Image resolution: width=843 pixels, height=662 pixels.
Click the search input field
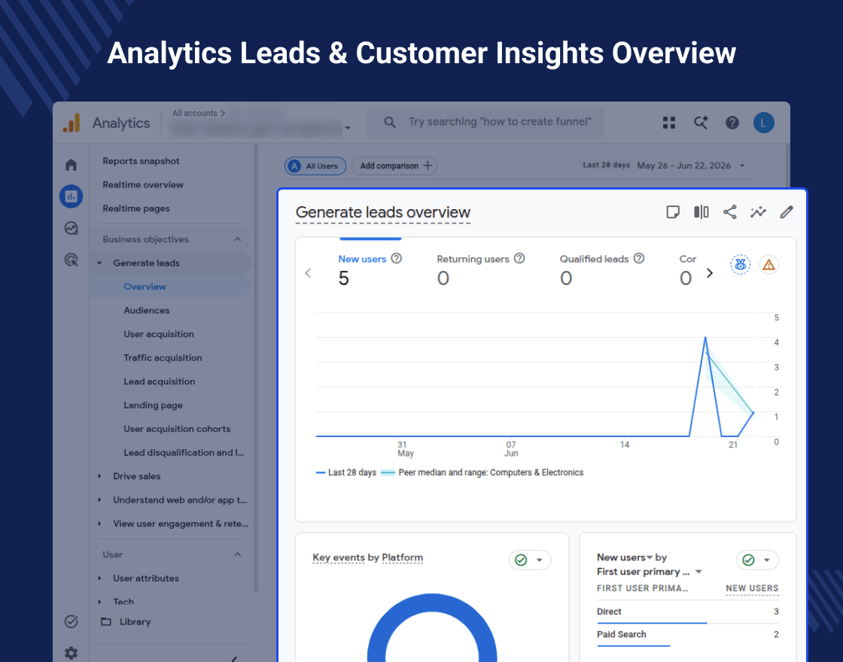pos(485,123)
